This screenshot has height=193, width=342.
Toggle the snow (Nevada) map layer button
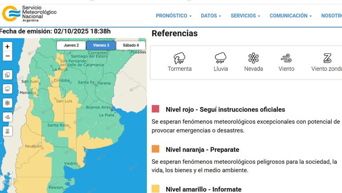point(8,103)
